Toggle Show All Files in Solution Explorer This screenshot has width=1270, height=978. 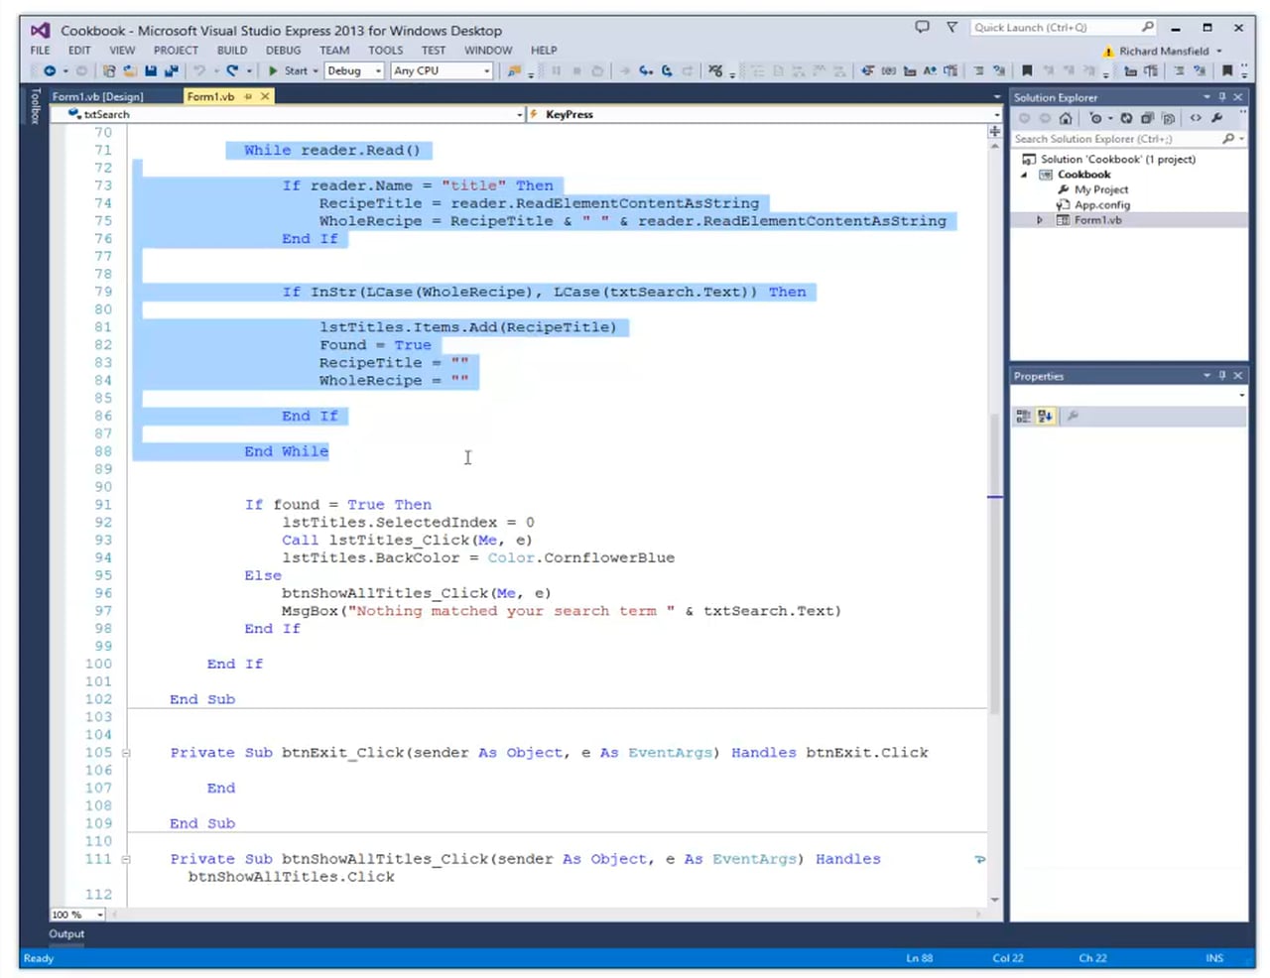point(1169,118)
